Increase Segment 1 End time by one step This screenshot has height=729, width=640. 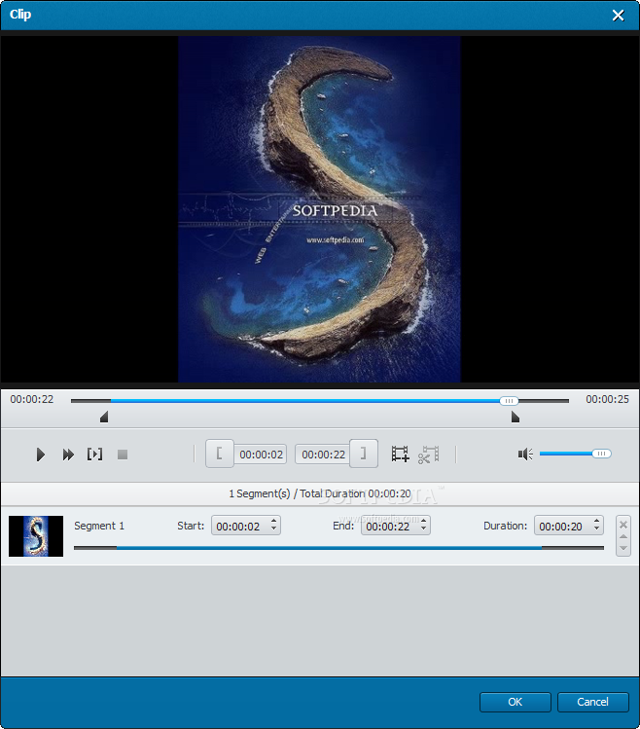pyautogui.click(x=423, y=521)
